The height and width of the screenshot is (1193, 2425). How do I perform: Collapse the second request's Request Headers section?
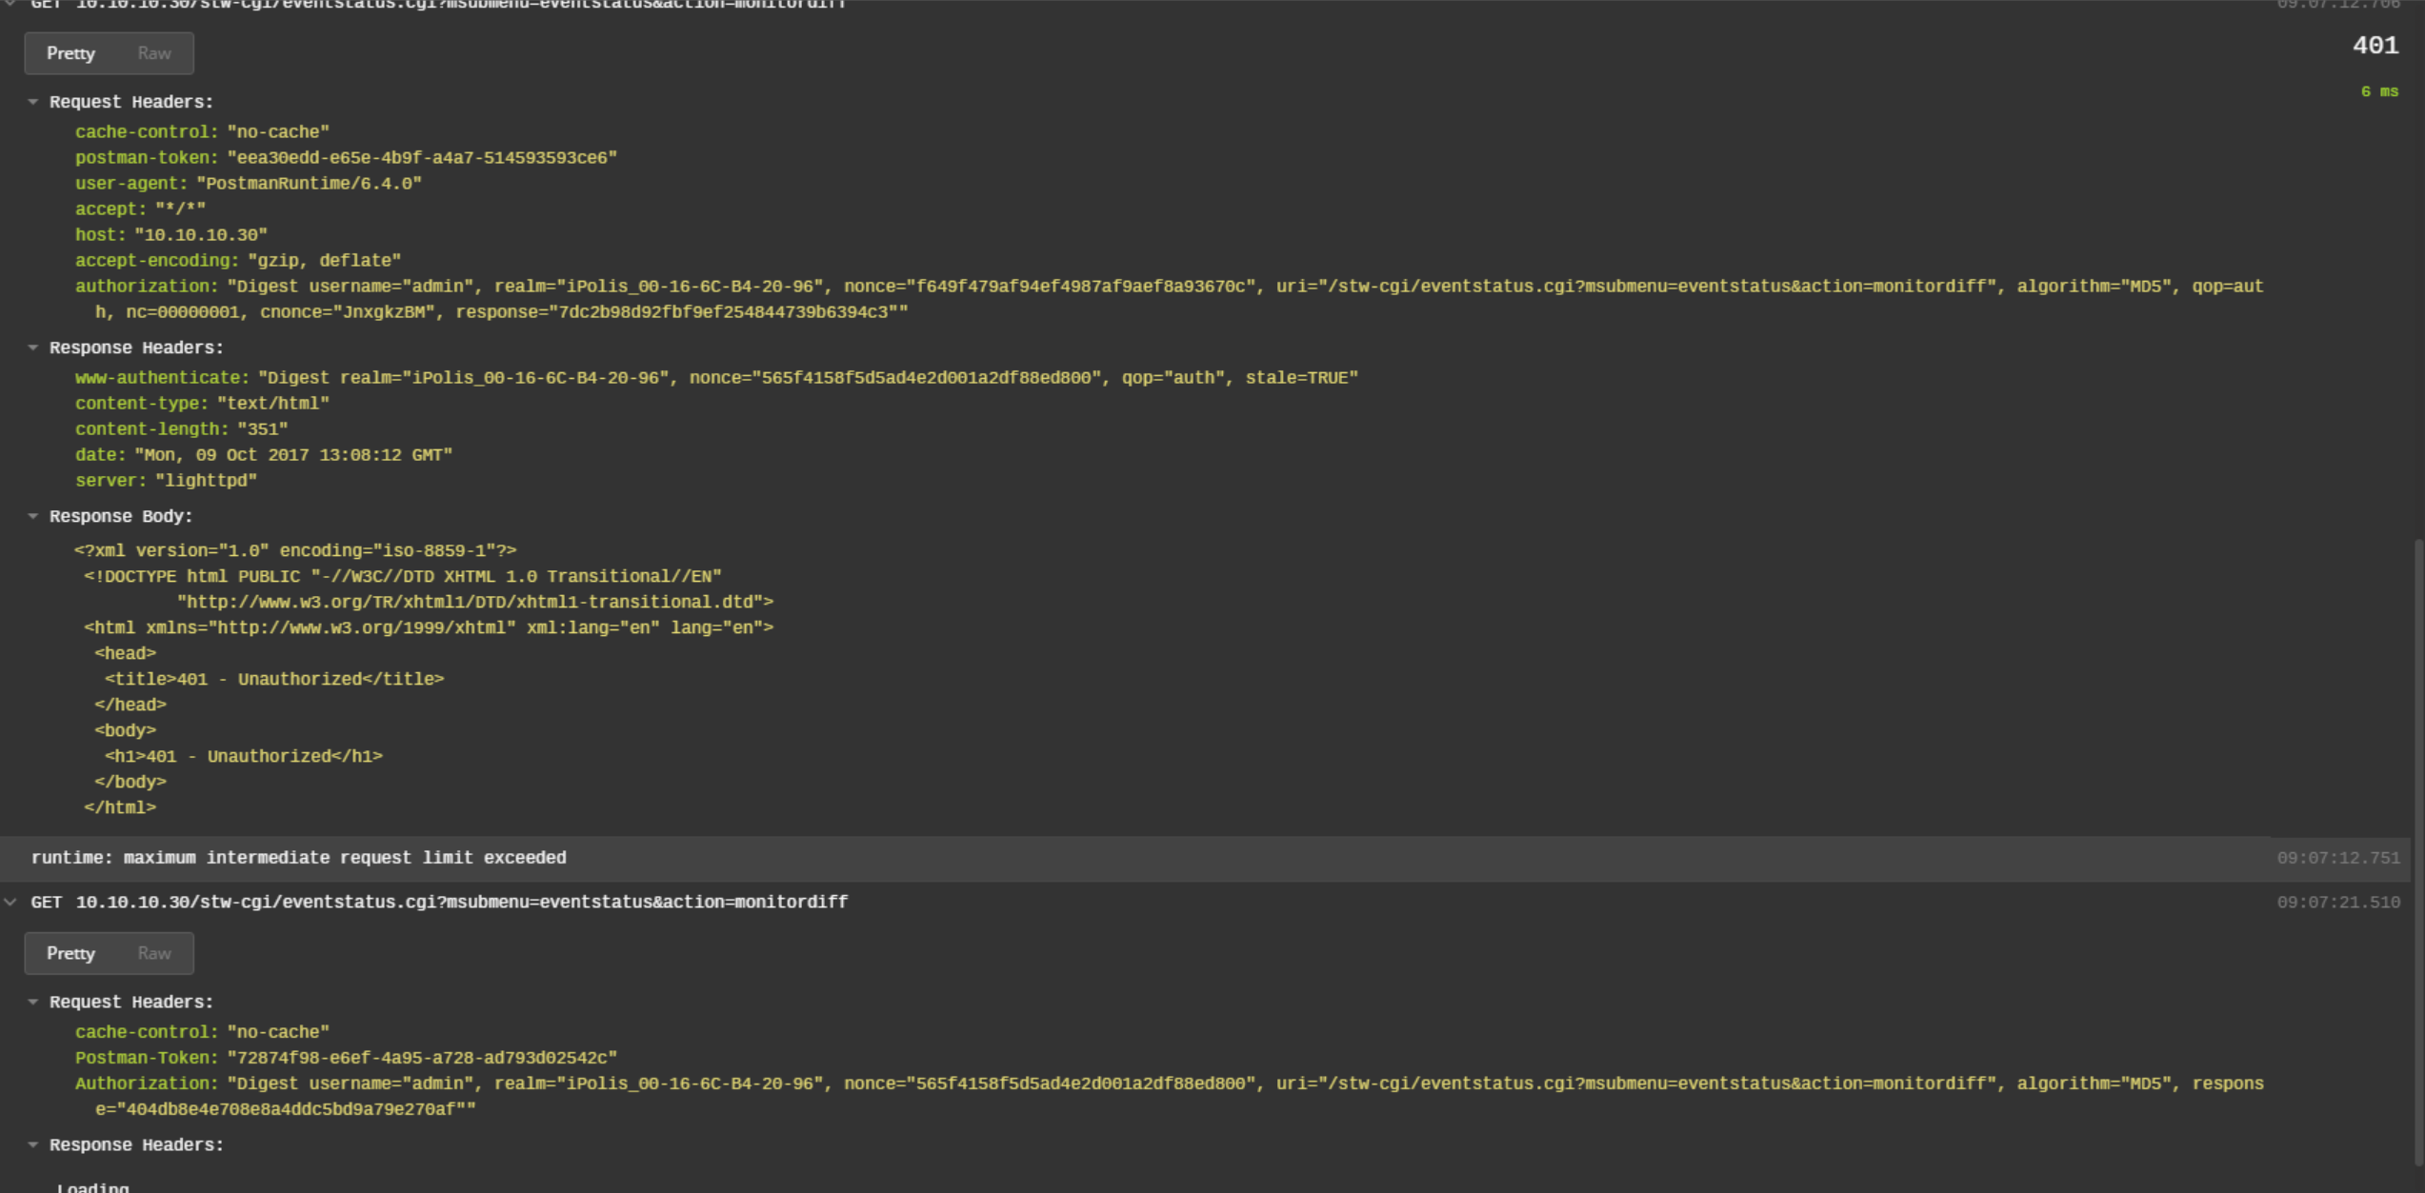click(x=34, y=1002)
